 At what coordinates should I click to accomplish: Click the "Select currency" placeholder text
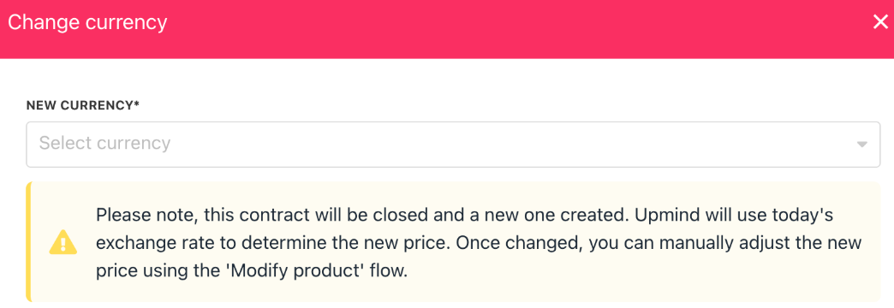pyautogui.click(x=105, y=143)
